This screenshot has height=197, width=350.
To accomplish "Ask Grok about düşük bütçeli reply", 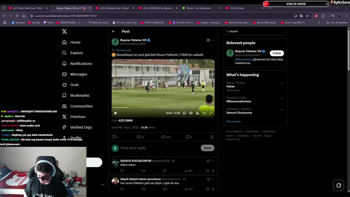I will click(x=208, y=179).
